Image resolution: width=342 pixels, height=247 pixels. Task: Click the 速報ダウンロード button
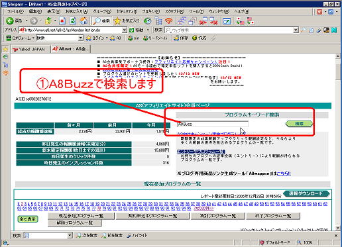pyautogui.click(x=306, y=193)
